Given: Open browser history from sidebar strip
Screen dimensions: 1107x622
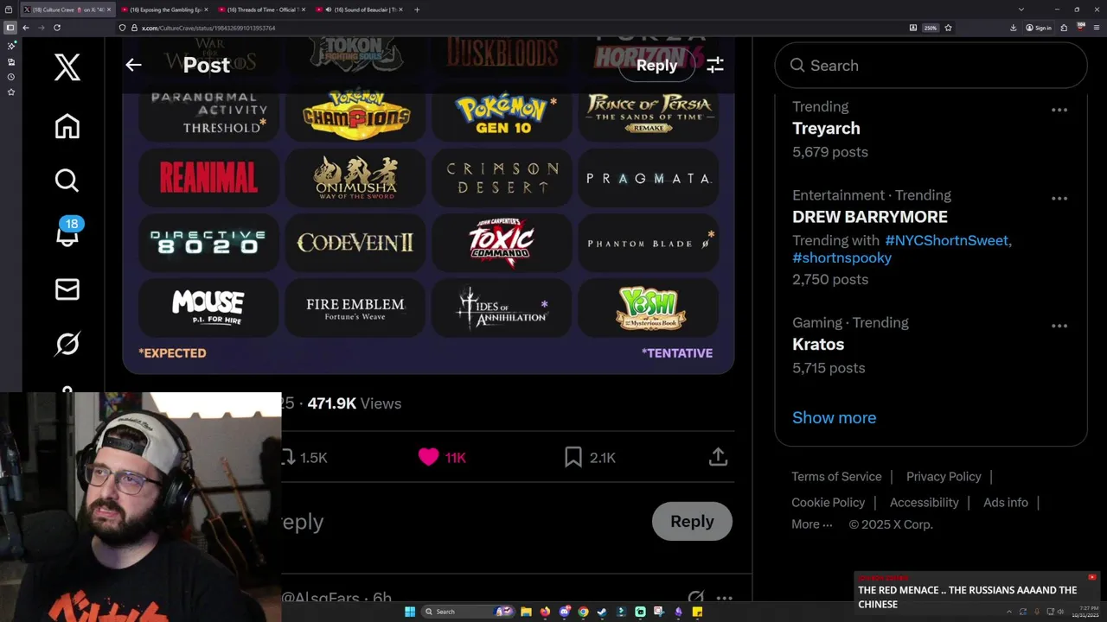Looking at the screenshot, I should tap(10, 77).
